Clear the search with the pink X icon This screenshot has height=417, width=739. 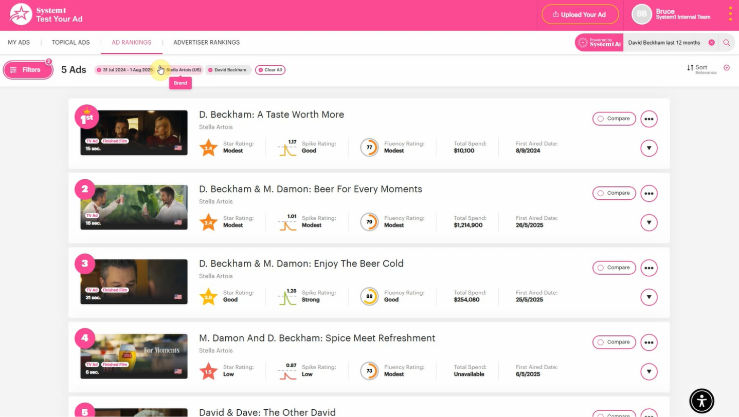click(712, 42)
